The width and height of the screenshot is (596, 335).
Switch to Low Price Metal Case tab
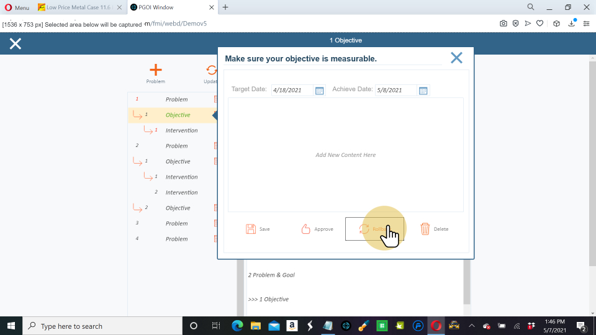(x=81, y=7)
